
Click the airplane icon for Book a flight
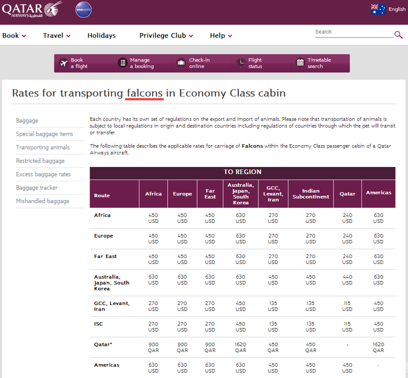coord(64,63)
